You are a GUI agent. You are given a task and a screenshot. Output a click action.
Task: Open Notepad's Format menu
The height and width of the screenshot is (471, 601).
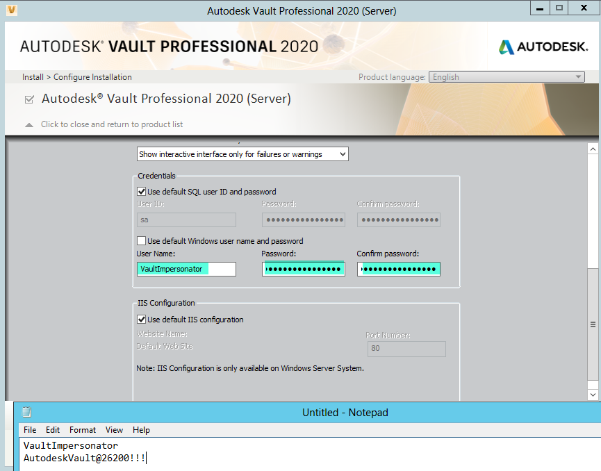tap(82, 429)
